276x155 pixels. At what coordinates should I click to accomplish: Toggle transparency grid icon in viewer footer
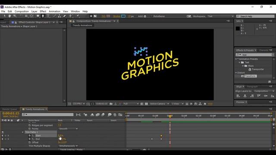click(146, 104)
